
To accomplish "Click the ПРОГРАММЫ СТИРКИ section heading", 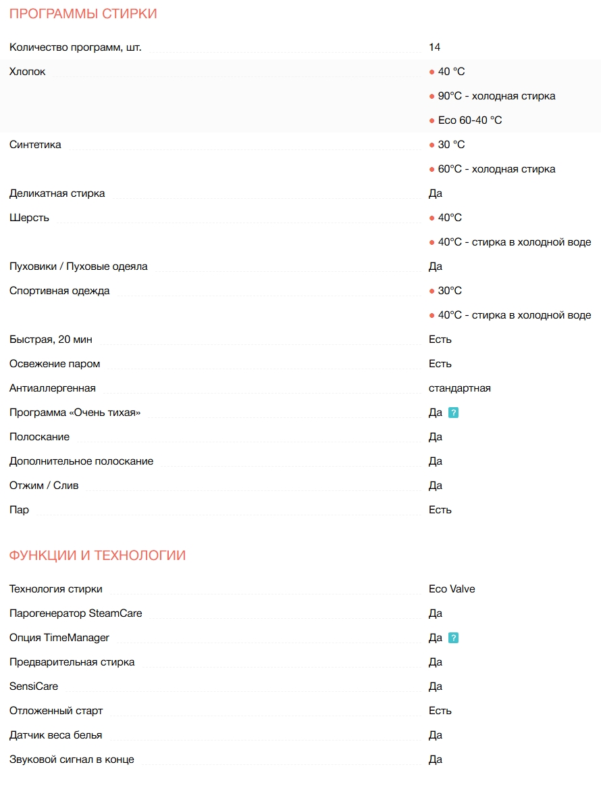I will [83, 14].
